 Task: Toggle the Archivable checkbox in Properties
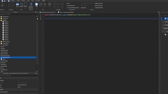tap(18, 81)
